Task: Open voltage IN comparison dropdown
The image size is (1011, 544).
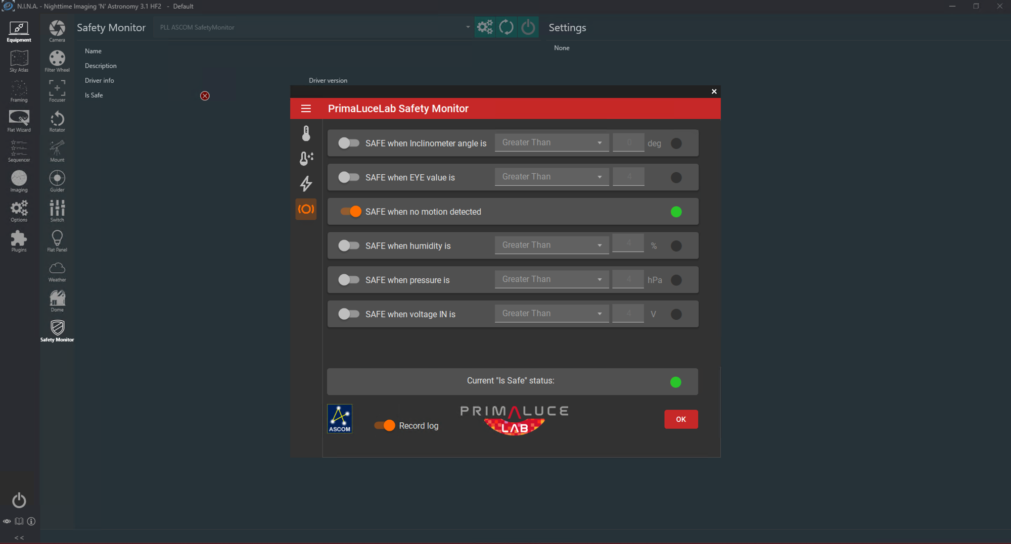Action: pos(552,314)
